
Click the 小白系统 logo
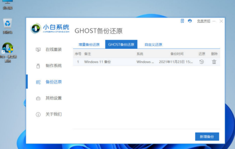click(50, 28)
